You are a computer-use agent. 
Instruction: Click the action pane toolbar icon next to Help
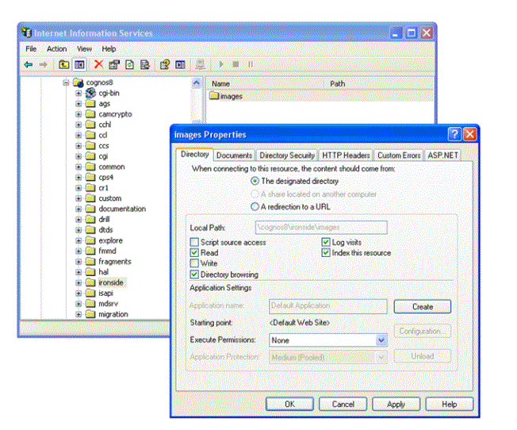coord(180,64)
